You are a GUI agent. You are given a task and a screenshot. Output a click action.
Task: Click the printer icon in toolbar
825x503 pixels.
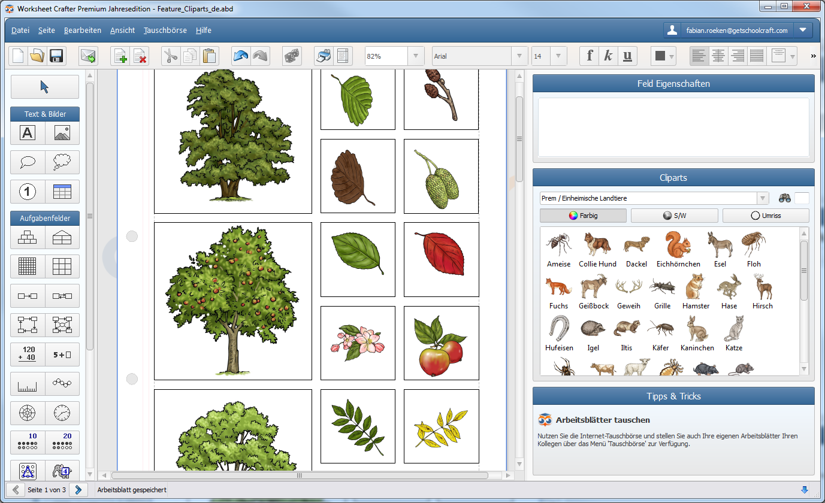(324, 56)
